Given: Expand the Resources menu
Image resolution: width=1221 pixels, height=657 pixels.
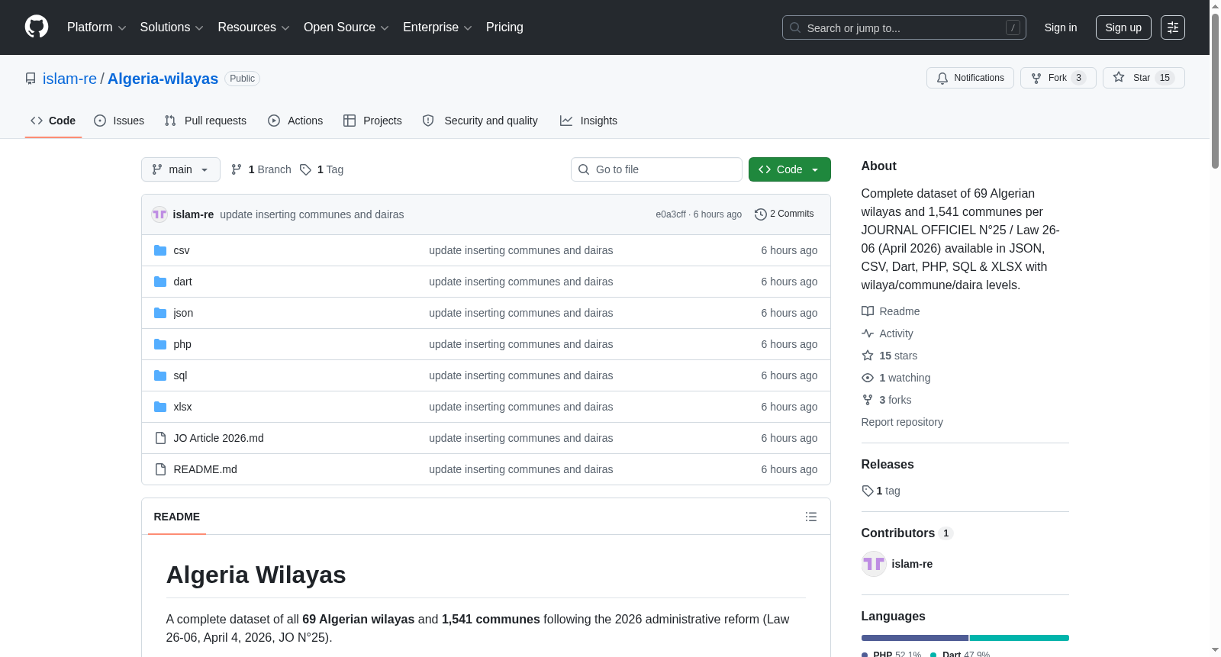Looking at the screenshot, I should [x=253, y=27].
